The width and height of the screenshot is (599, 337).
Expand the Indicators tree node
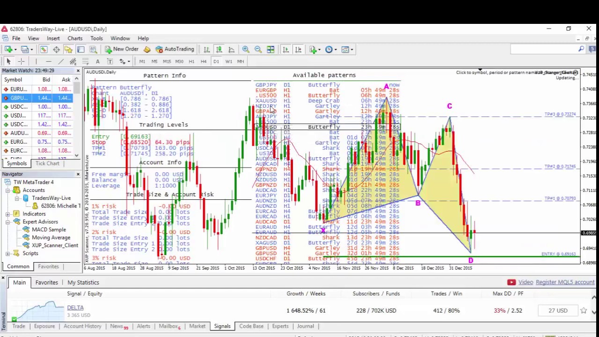(x=8, y=214)
